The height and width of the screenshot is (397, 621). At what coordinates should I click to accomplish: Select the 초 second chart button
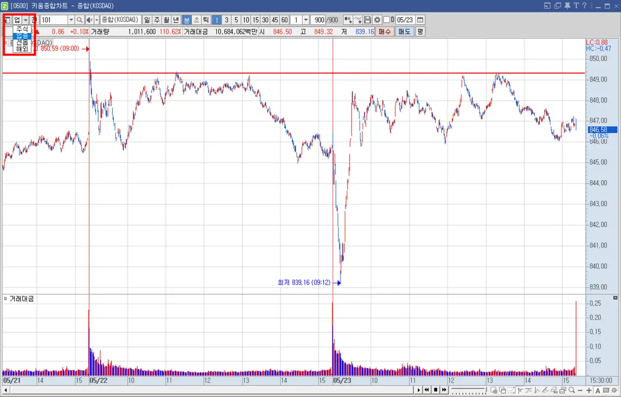196,20
